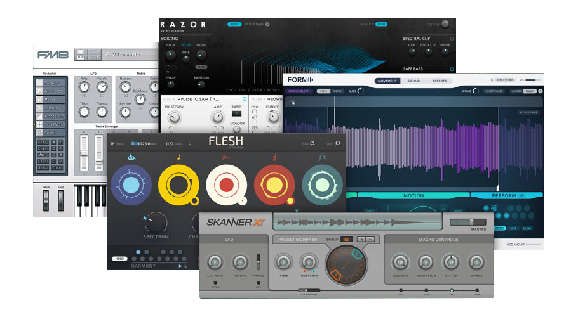This screenshot has height=317, width=578.
Task: Toggle the HOLD button in Flesh
Action: (119, 259)
